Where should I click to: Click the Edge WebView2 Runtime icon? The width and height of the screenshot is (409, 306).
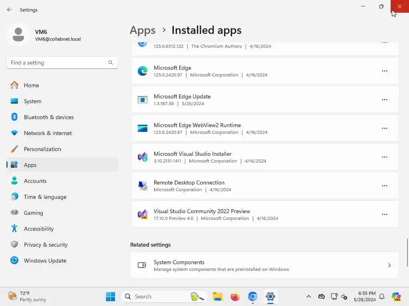tap(143, 128)
